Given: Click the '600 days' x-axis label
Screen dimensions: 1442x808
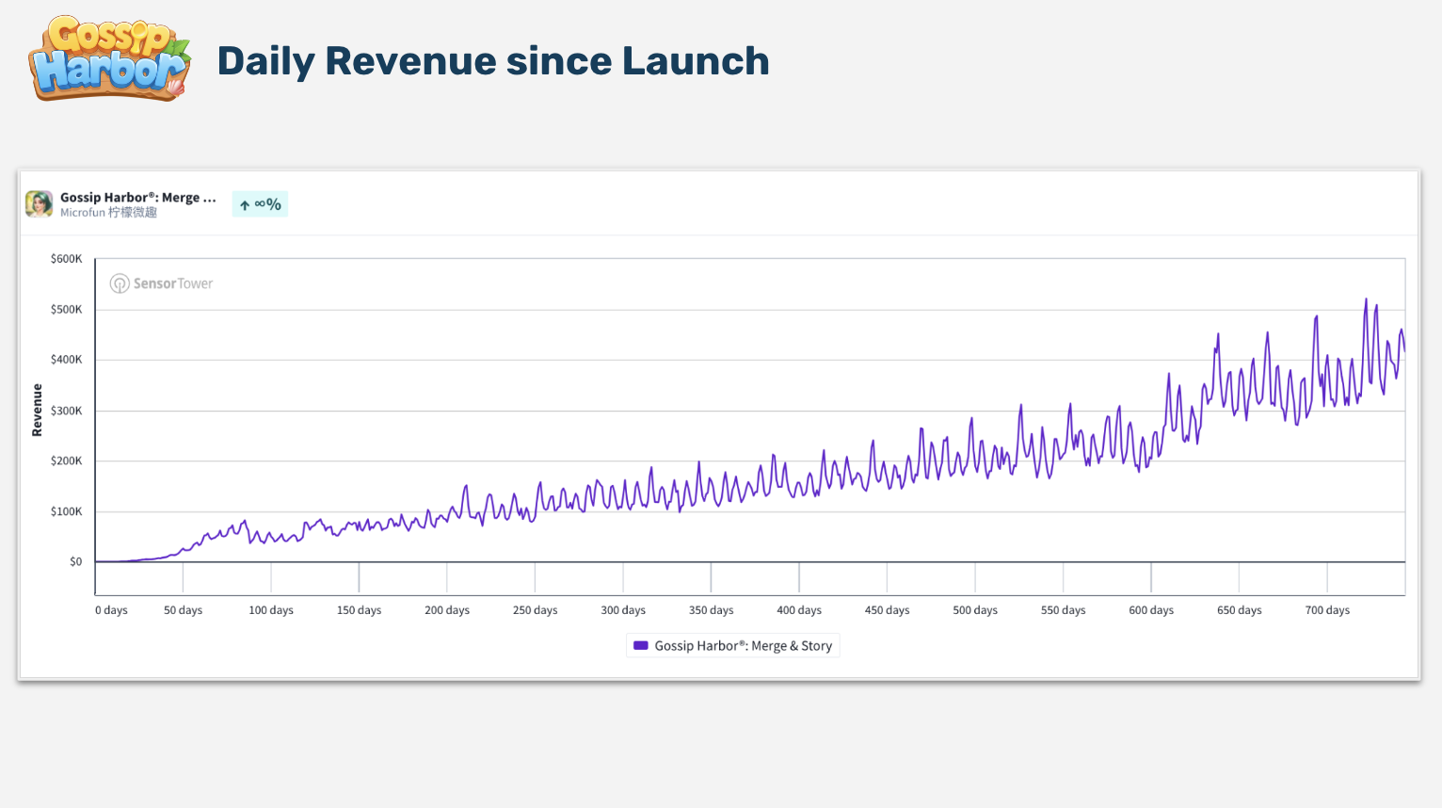Looking at the screenshot, I should pyautogui.click(x=1151, y=610).
